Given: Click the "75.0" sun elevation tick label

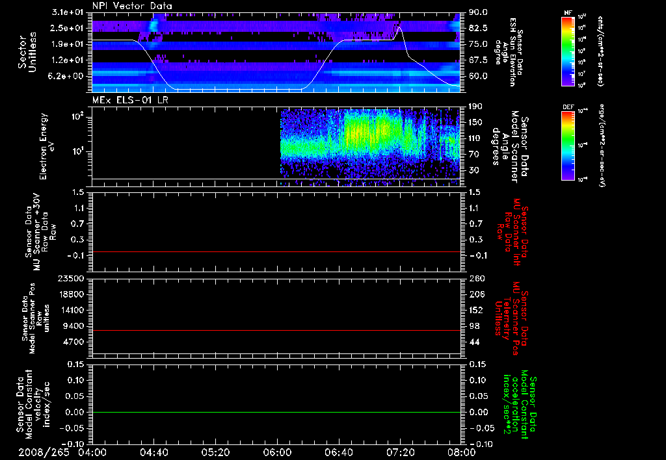Looking at the screenshot, I should (x=478, y=44).
